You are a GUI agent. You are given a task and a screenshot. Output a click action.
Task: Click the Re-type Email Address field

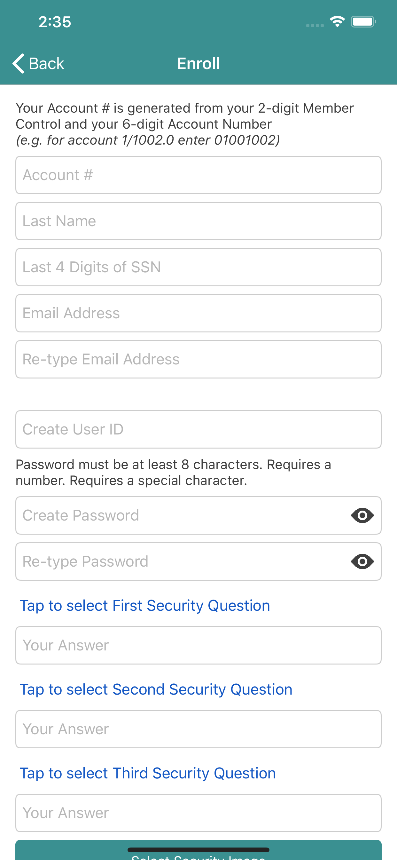[198, 359]
